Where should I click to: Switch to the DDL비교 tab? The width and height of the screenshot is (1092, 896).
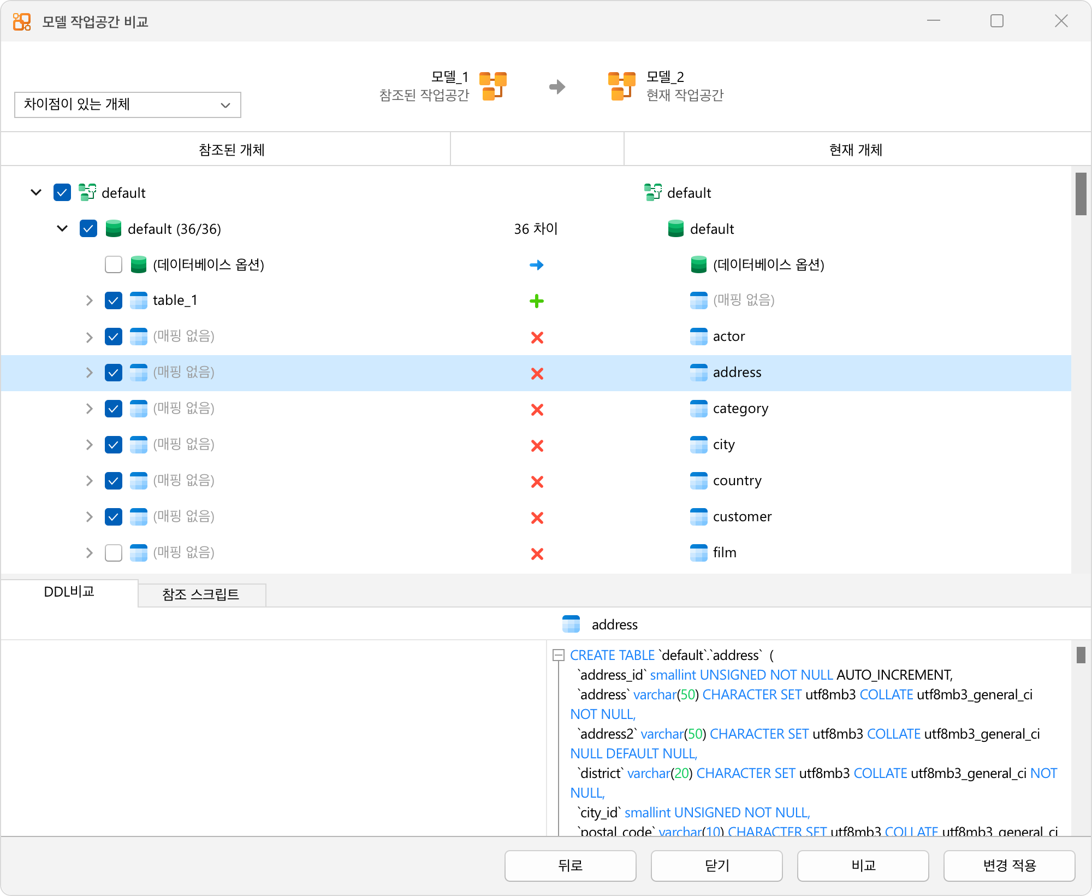(69, 592)
